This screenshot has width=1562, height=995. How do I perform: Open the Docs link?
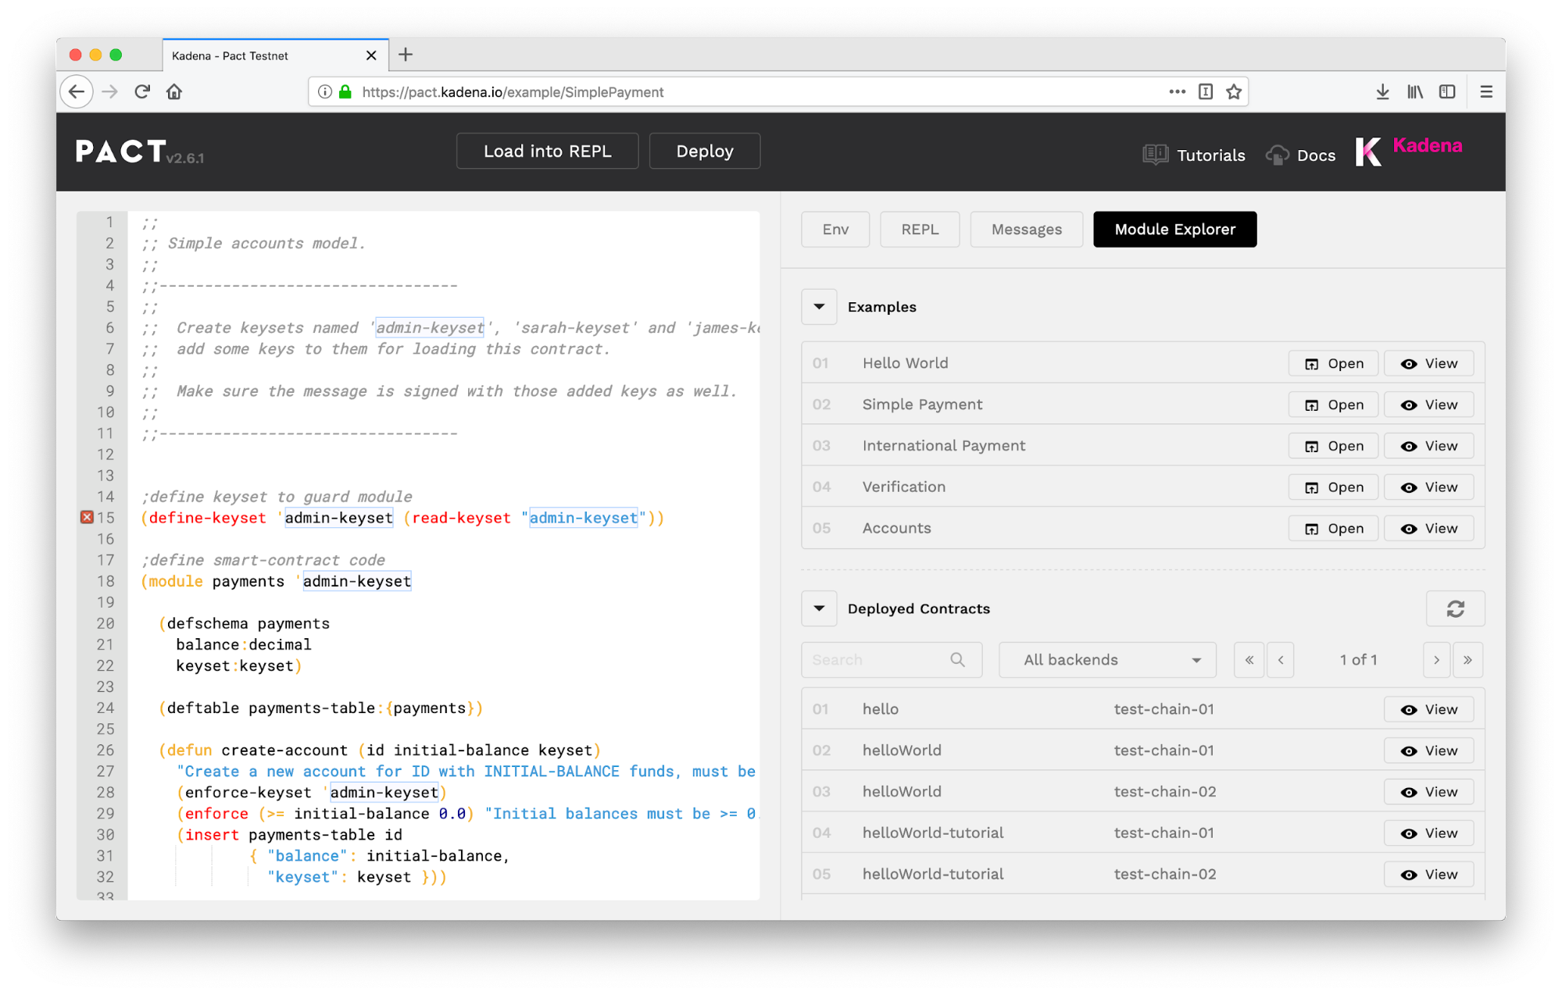(1316, 155)
